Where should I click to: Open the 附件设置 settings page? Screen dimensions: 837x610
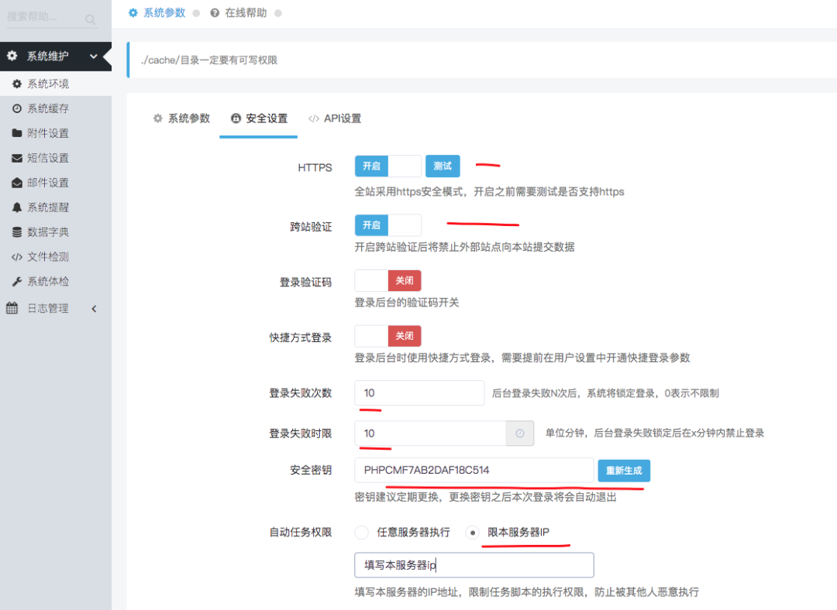43,133
